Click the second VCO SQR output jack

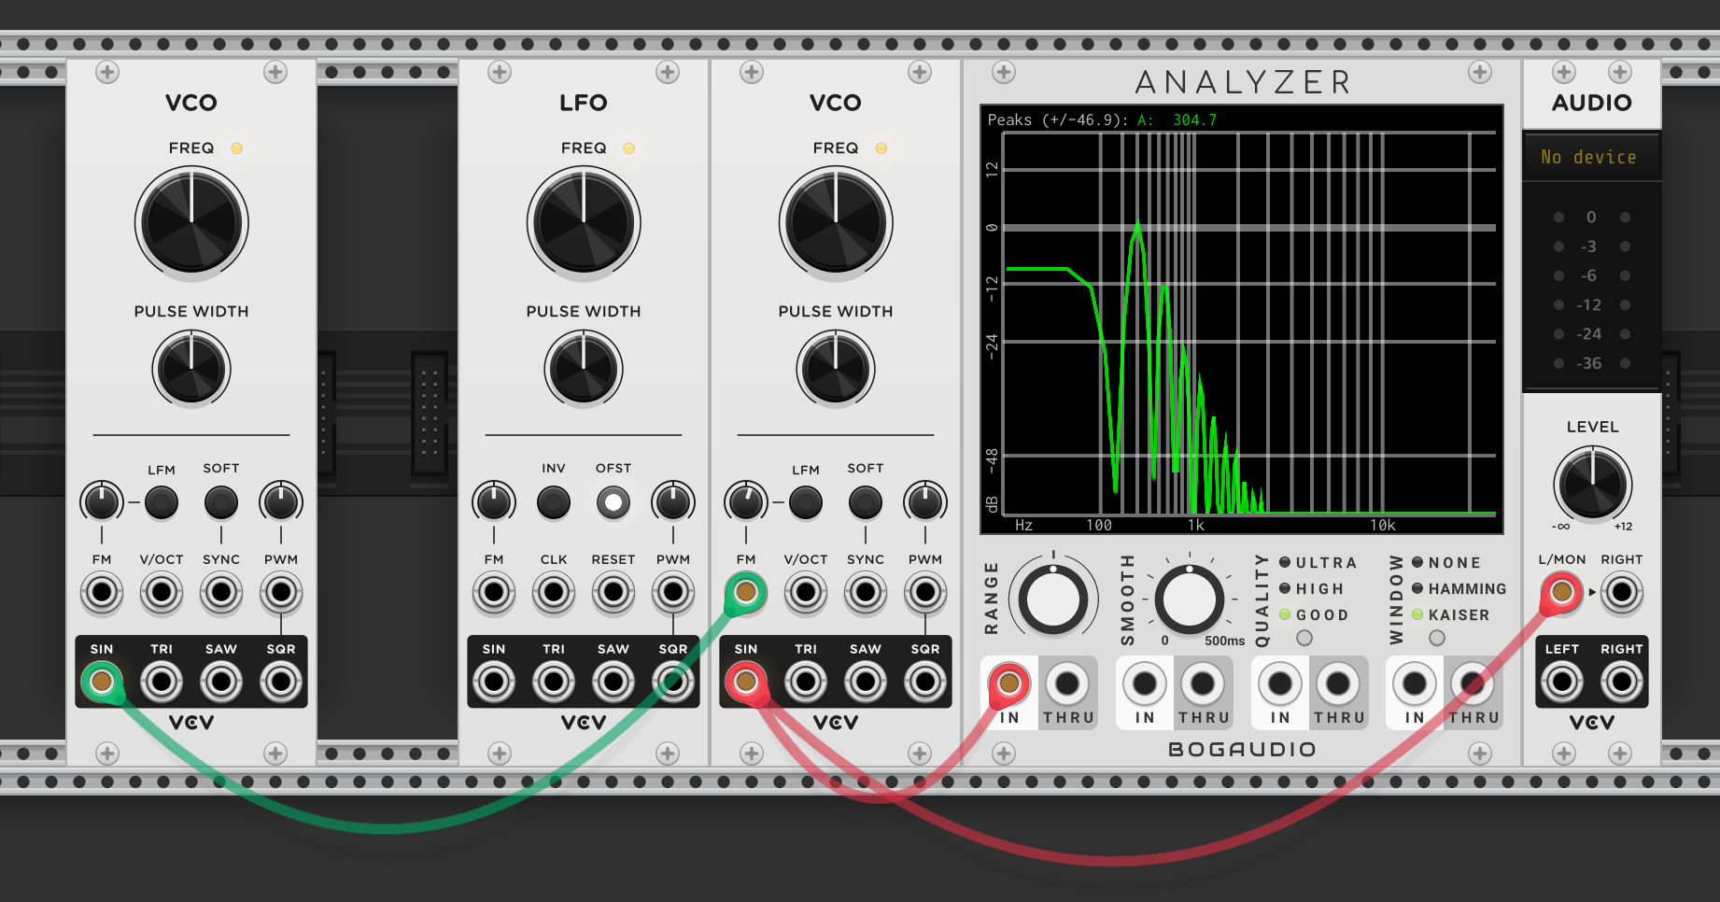pyautogui.click(x=925, y=682)
